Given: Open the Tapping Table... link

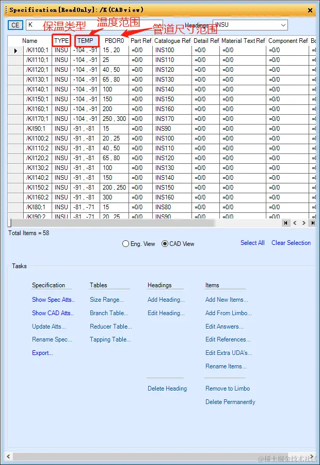Looking at the screenshot, I should coord(110,339).
